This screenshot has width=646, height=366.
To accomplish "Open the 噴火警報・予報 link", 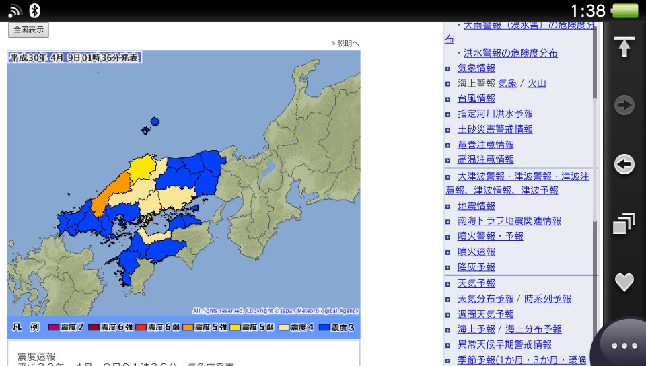I will coord(491,236).
